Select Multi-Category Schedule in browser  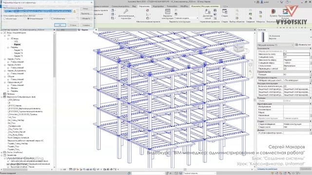pyautogui.click(x=19, y=138)
